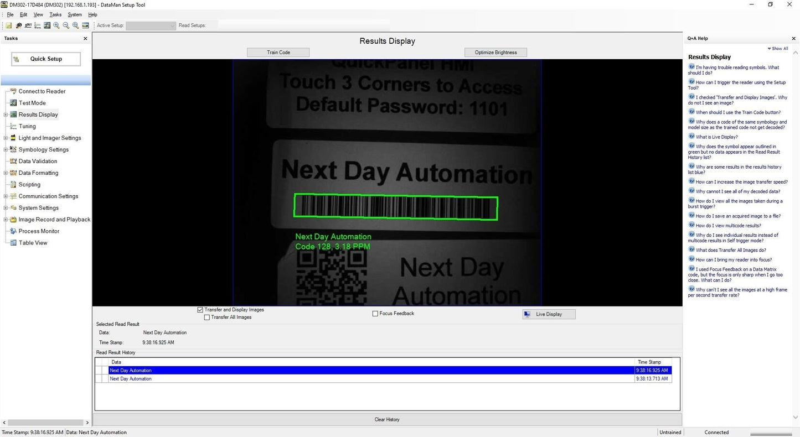Click the Process Monitor icon
800x437 pixels.
13,231
